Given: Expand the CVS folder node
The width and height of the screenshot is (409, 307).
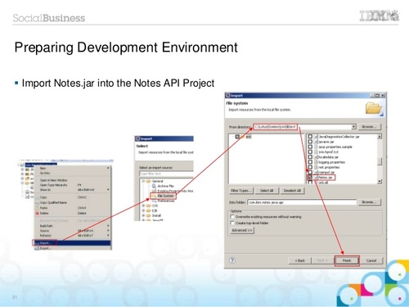Looking at the screenshot, I should click(x=143, y=205).
